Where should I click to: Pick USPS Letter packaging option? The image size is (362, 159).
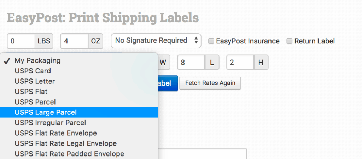tap(35, 81)
